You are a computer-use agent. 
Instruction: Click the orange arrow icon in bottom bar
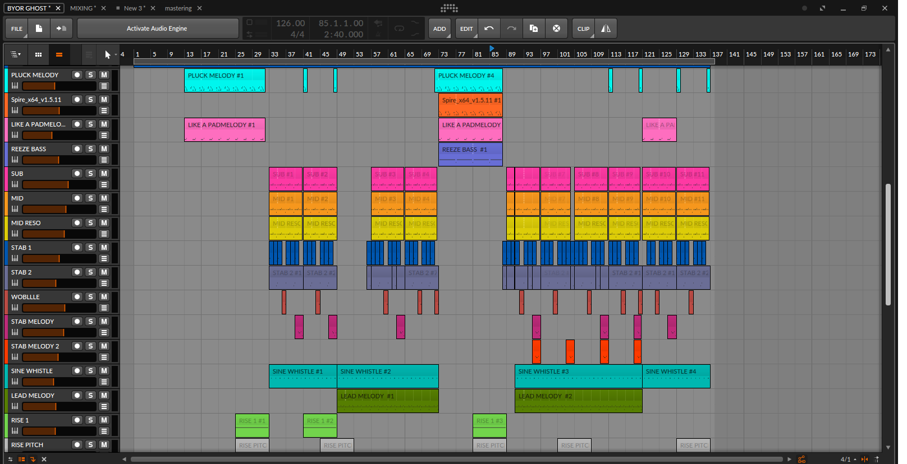pos(33,459)
